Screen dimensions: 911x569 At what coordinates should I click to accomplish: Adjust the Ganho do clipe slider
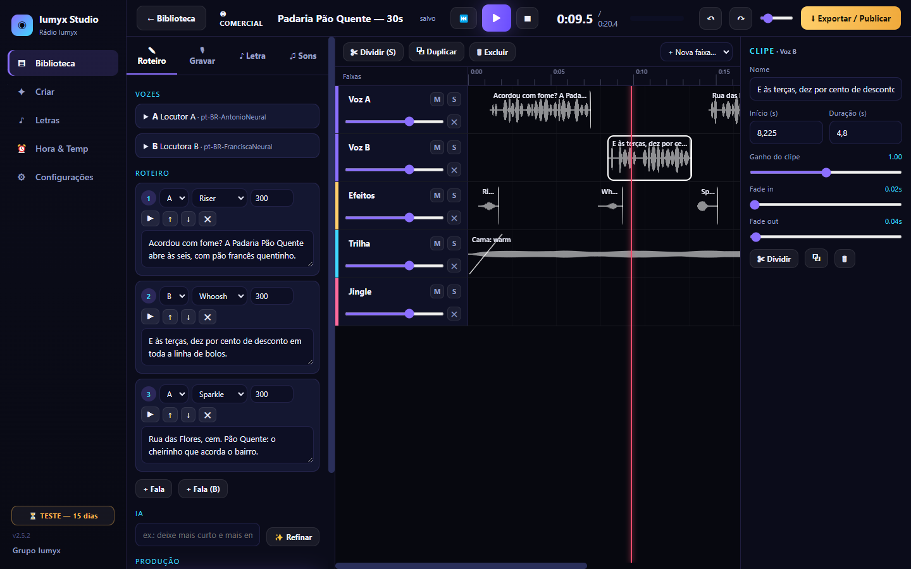[826, 173]
